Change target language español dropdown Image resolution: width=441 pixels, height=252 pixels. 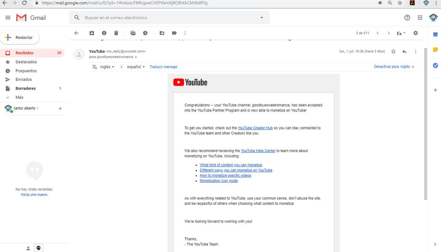pyautogui.click(x=136, y=67)
